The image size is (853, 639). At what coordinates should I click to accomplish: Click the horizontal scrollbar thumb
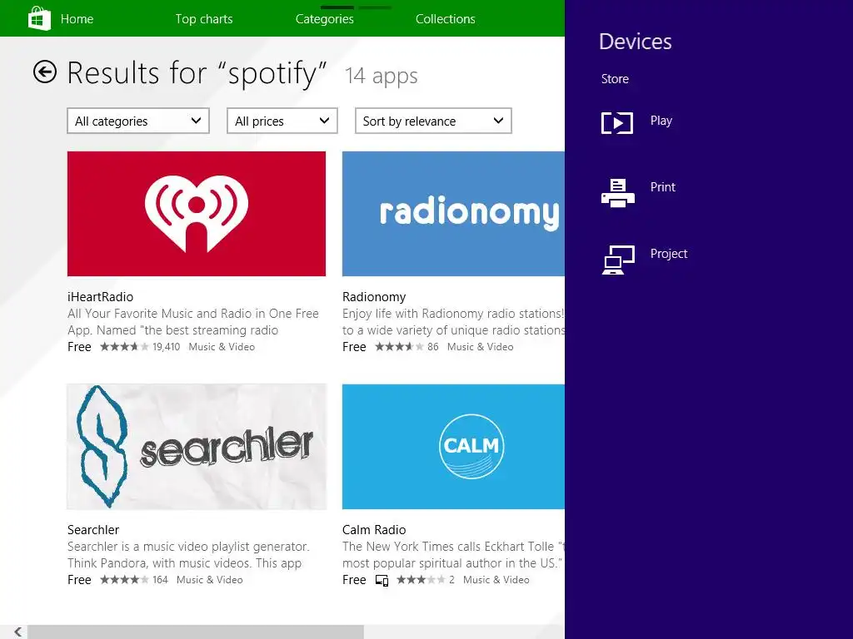pyautogui.click(x=195, y=632)
